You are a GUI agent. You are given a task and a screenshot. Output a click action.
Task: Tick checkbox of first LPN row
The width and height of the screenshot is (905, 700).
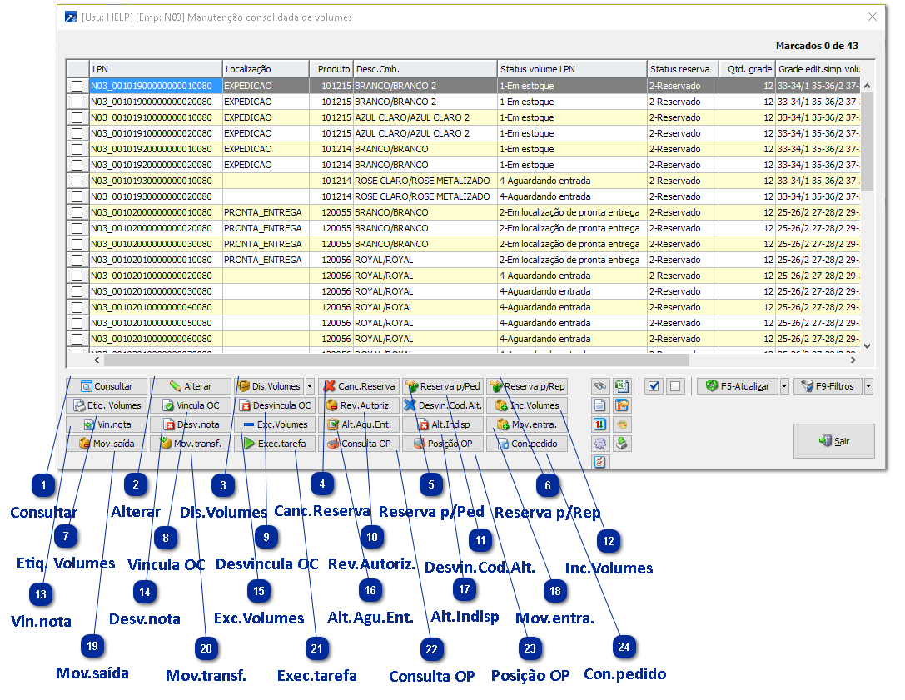(x=77, y=86)
